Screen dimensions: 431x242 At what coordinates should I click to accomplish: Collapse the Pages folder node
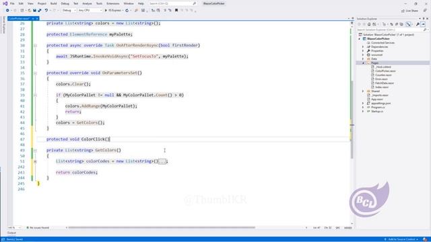pyautogui.click(x=363, y=63)
